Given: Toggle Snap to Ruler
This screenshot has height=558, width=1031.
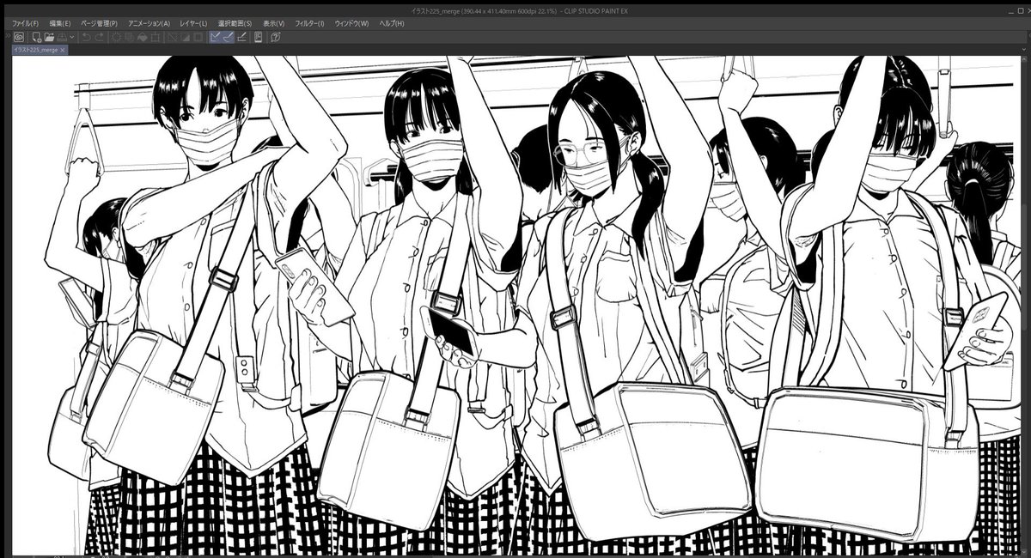Looking at the screenshot, I should coord(216,37).
